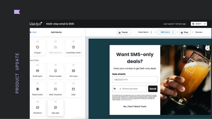Open SMS Opt-In step options menu
The image size is (212, 119).
point(173,32)
